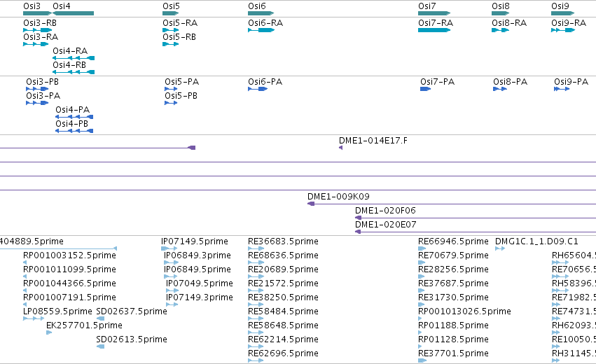Click the Osi4-RB transcript label
Screen dimensions: 596x364
tap(69, 65)
